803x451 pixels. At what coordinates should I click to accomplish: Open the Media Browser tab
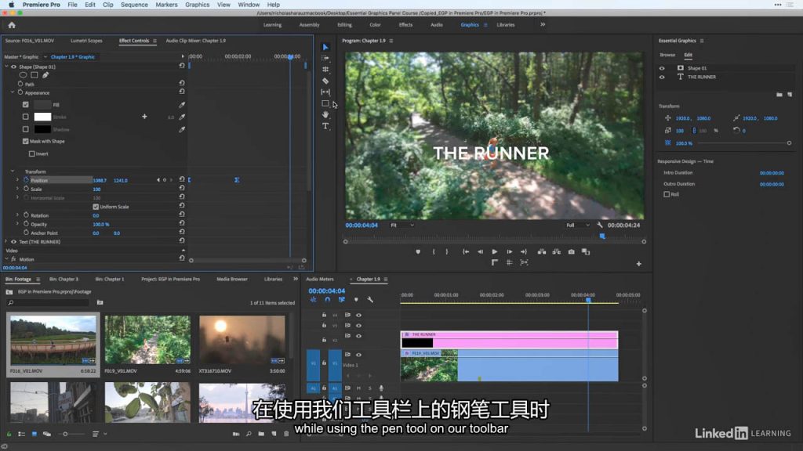232,280
